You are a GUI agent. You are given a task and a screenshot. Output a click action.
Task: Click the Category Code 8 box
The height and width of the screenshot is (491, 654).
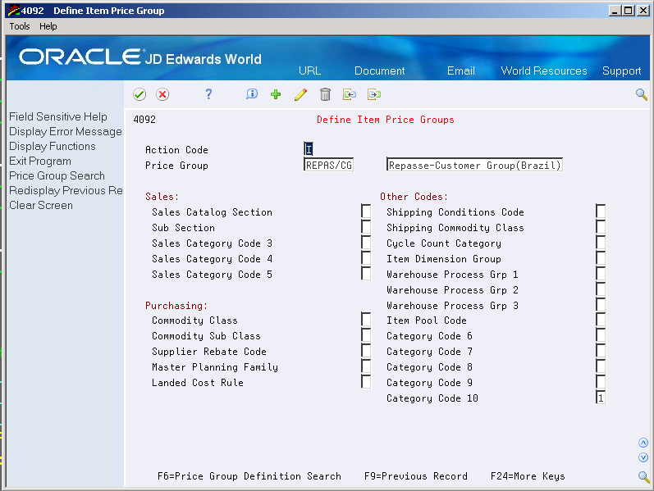click(x=601, y=366)
